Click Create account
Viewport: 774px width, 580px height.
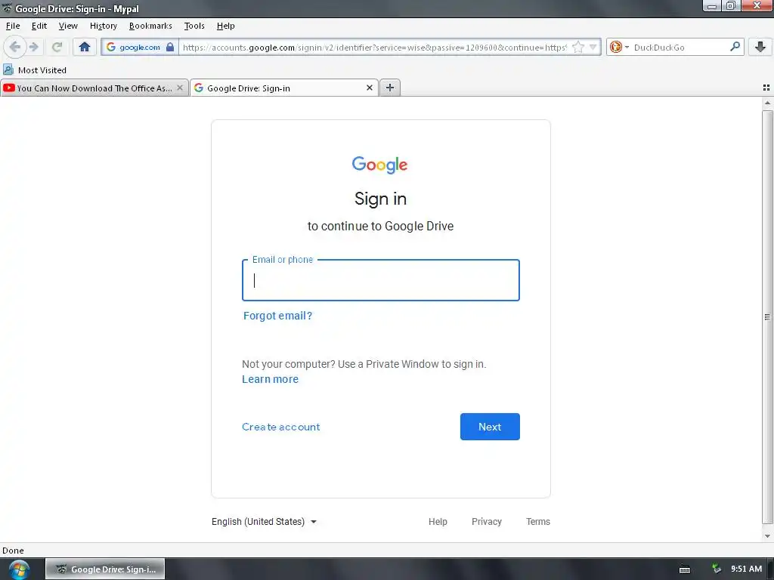point(281,427)
